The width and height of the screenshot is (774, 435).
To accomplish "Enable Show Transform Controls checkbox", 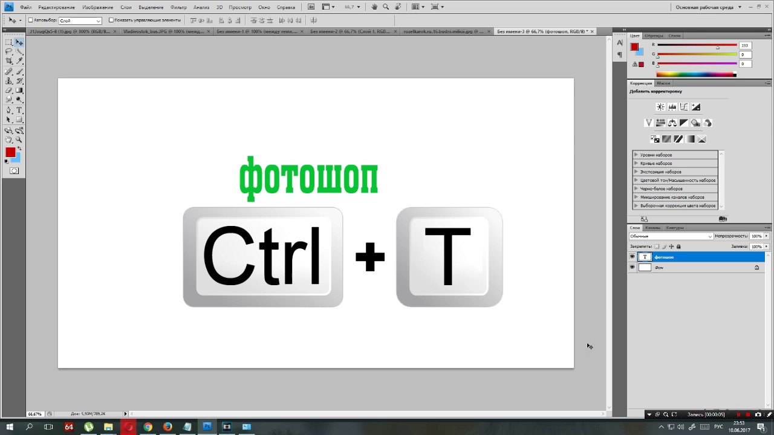I will coord(111,20).
